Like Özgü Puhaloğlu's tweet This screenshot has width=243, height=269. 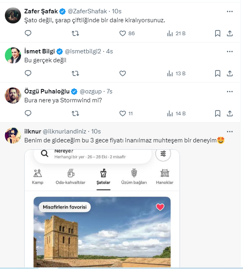point(123,114)
